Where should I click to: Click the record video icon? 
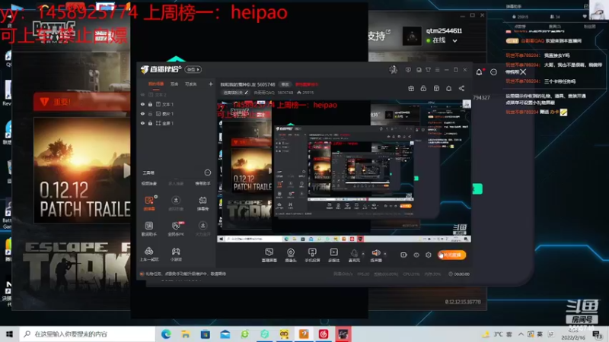click(404, 255)
